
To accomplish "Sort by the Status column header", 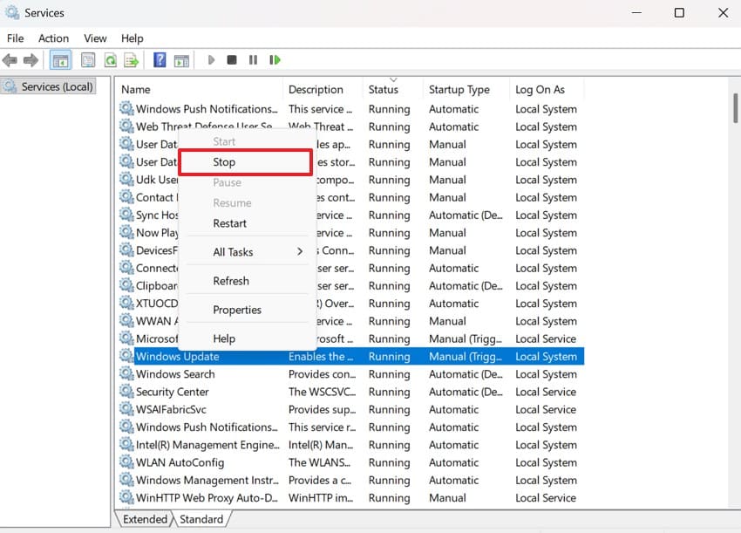I will (384, 89).
